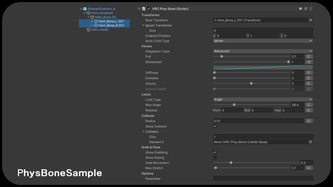Image resolution: width=333 pixels, height=187 pixels.
Task: Enable the Allow Posing checkbox
Action: coord(215,157)
